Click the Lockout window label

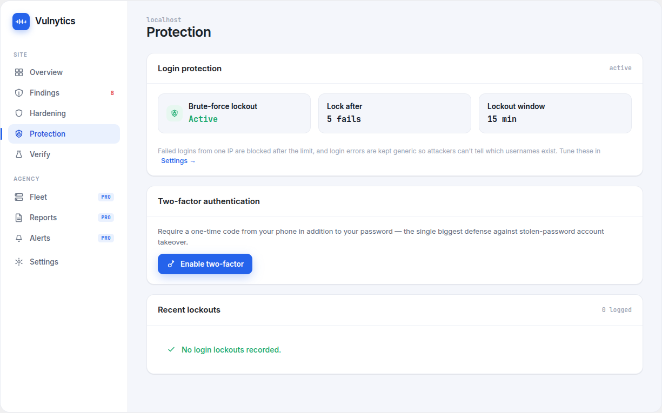pos(516,106)
